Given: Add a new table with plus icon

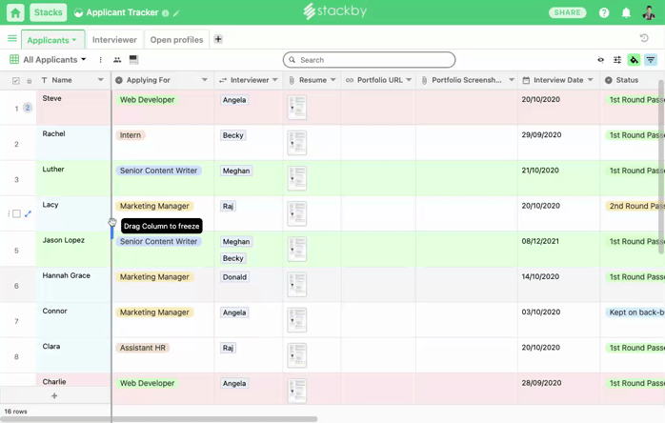Looking at the screenshot, I should point(218,39).
